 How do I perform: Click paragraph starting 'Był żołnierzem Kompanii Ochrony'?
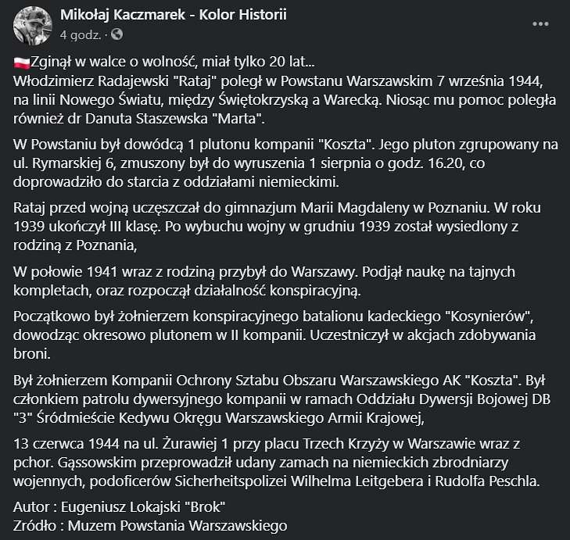[x=282, y=399]
